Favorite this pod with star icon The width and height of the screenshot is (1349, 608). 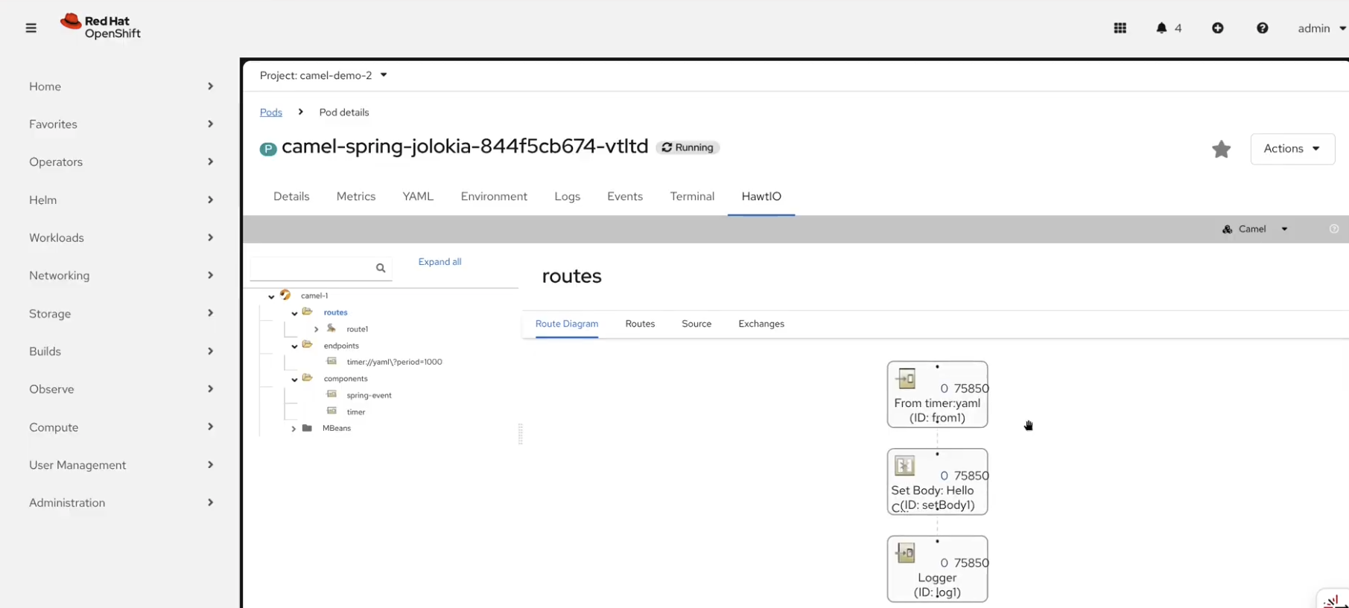click(1221, 150)
